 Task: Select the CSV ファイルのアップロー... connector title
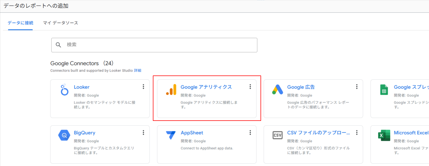[x=319, y=133]
